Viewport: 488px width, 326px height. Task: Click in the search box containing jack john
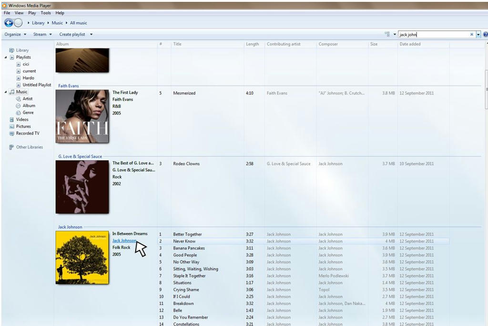tap(434, 34)
